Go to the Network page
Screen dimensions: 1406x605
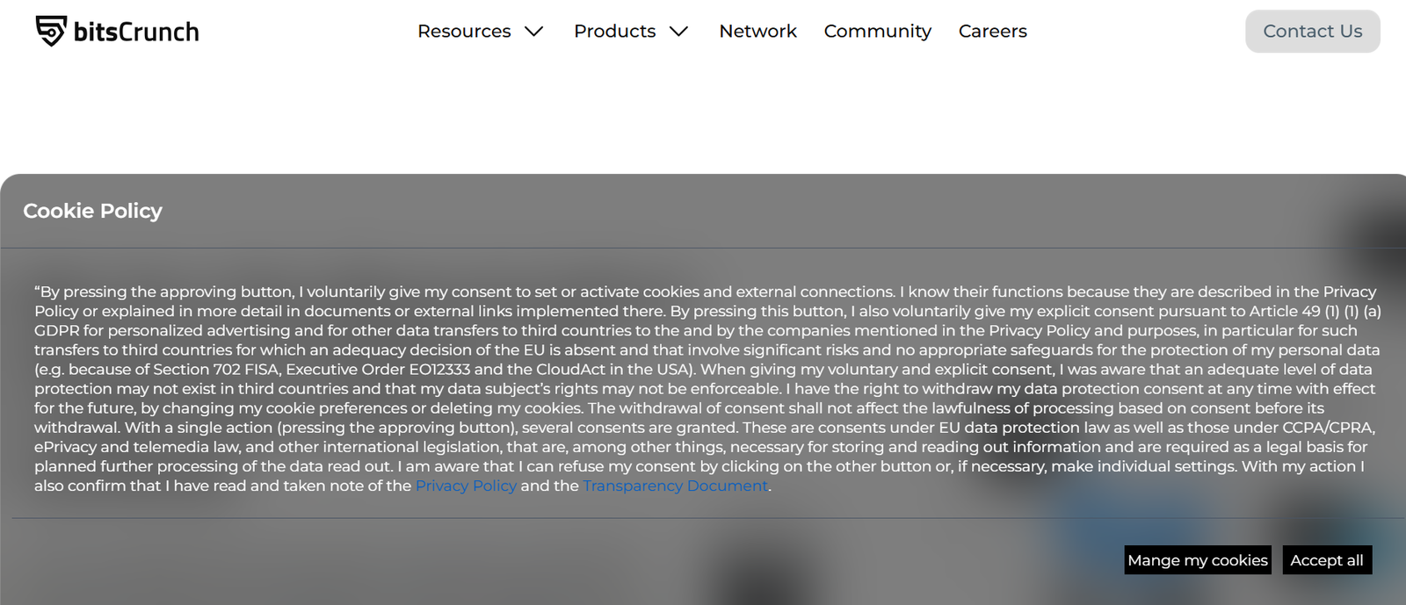tap(757, 32)
